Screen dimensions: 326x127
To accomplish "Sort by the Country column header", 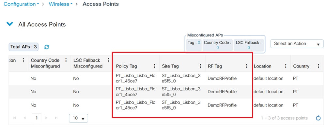I will 301,66.
